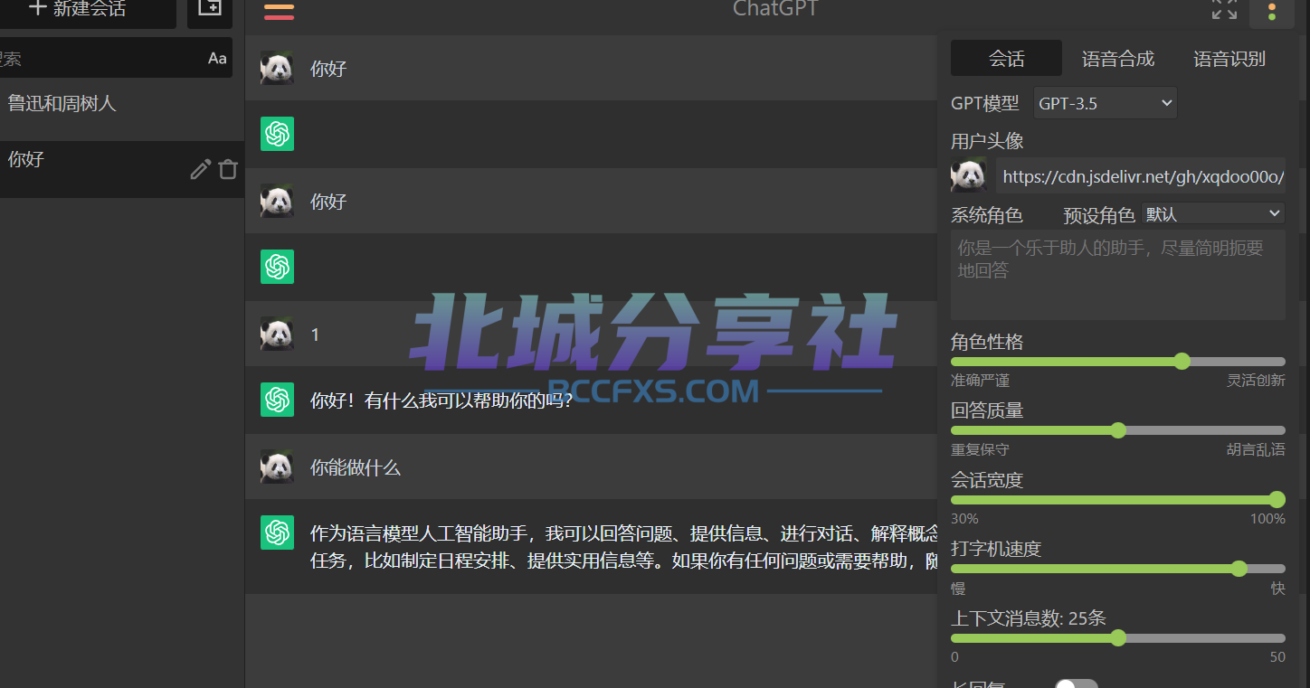Image resolution: width=1310 pixels, height=688 pixels.
Task: Switch to the 语音合成 tab
Action: click(1118, 59)
